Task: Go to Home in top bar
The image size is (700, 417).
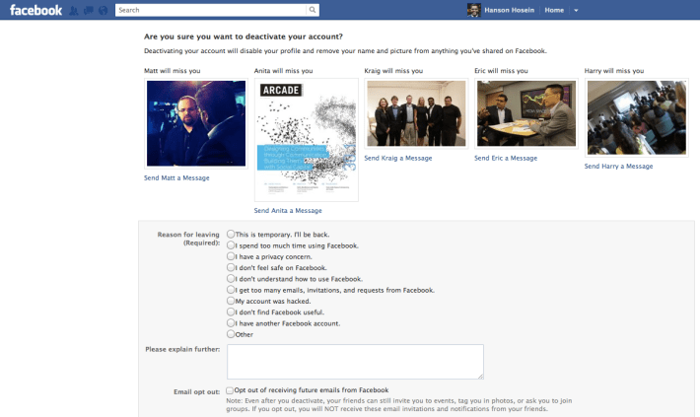Action: point(554,10)
